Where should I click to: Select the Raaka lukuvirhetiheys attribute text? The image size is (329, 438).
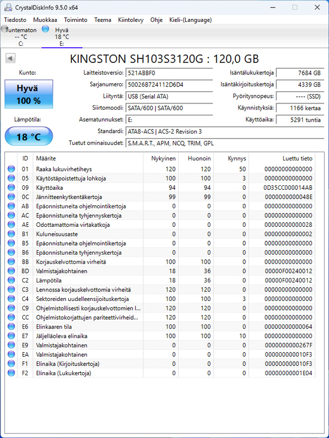point(64,169)
